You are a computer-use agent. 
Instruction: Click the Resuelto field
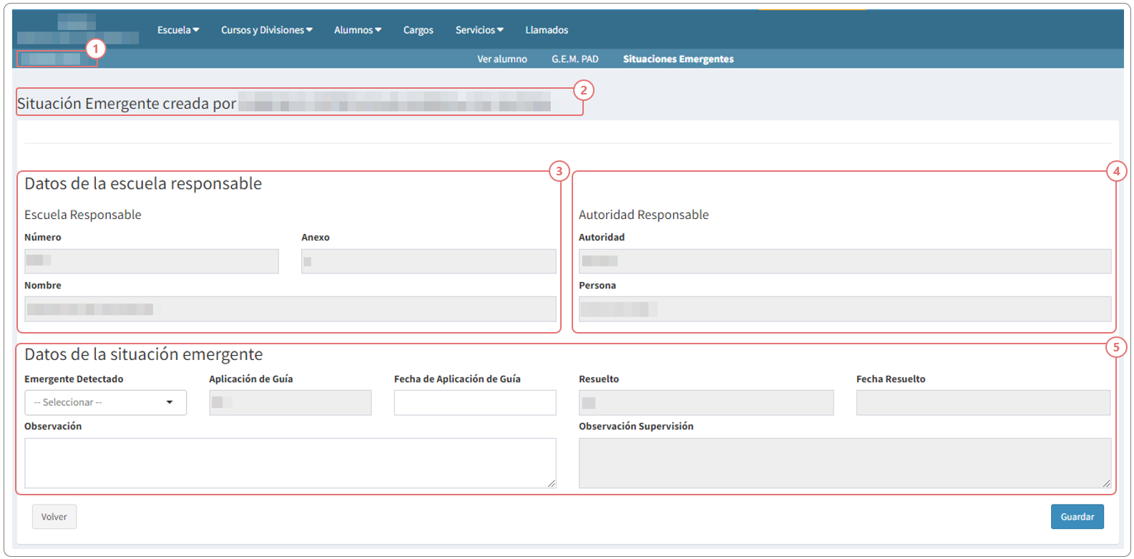(706, 402)
